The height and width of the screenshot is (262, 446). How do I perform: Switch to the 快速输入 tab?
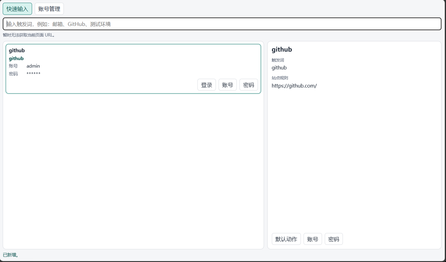(x=17, y=9)
